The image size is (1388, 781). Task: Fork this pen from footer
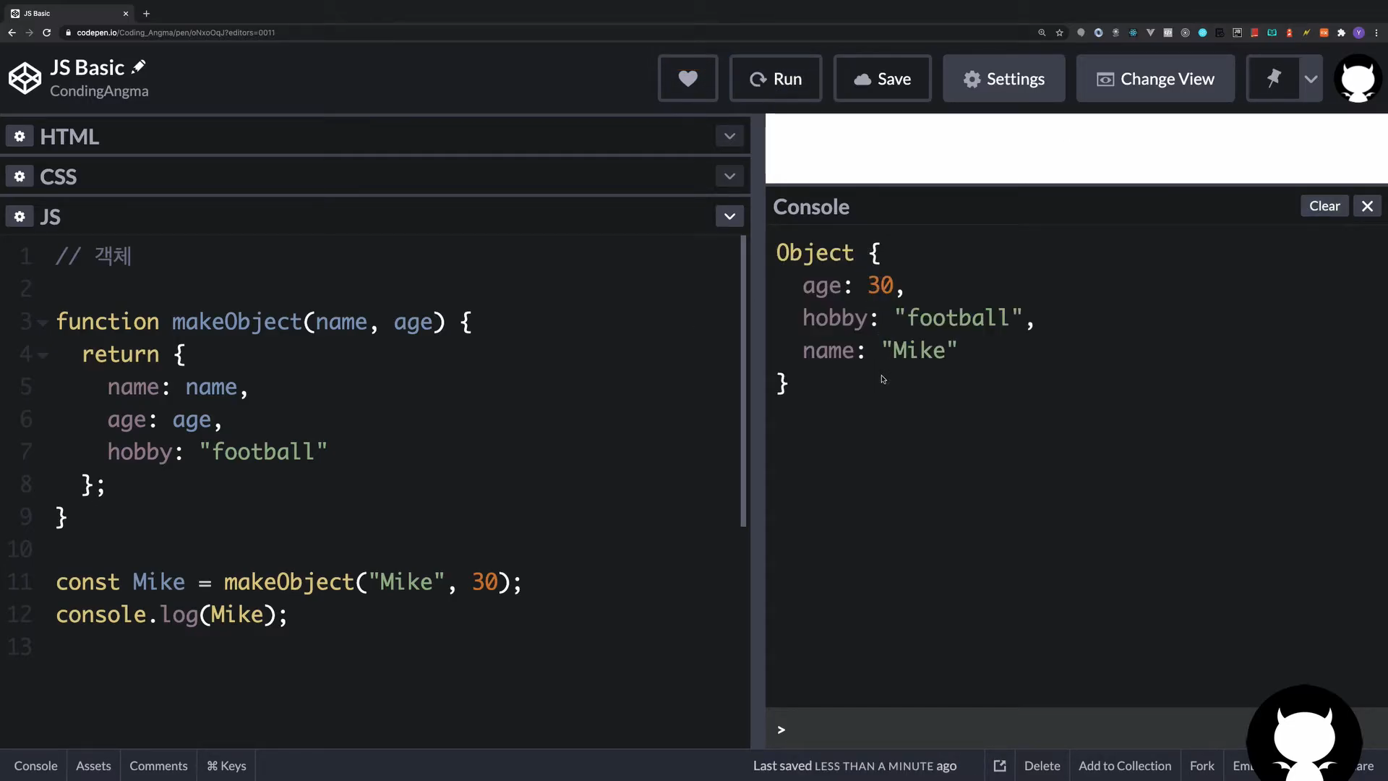coord(1202,766)
